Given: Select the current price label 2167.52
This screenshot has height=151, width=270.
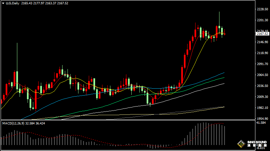Looking at the screenshot, I should pyautogui.click(x=262, y=34).
